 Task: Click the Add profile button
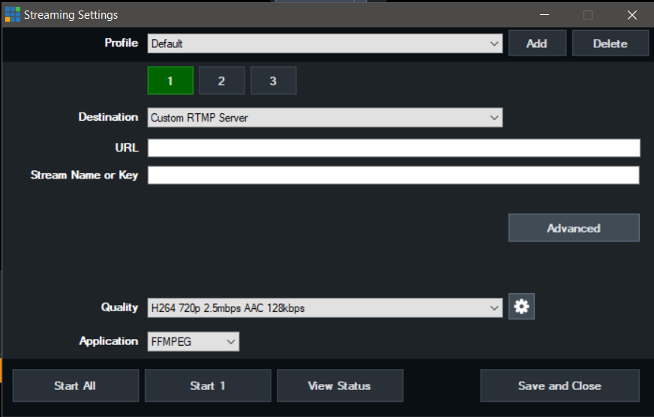pyautogui.click(x=537, y=43)
